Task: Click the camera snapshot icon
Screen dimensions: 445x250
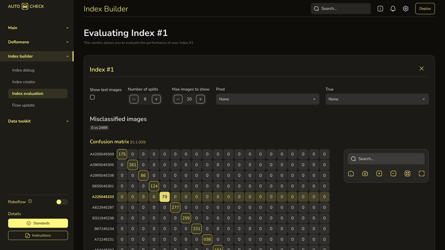Action: pos(365,173)
